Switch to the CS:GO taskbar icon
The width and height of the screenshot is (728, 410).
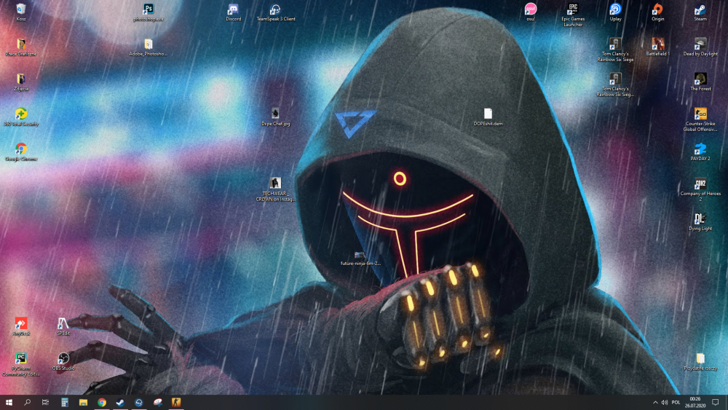[176, 402]
